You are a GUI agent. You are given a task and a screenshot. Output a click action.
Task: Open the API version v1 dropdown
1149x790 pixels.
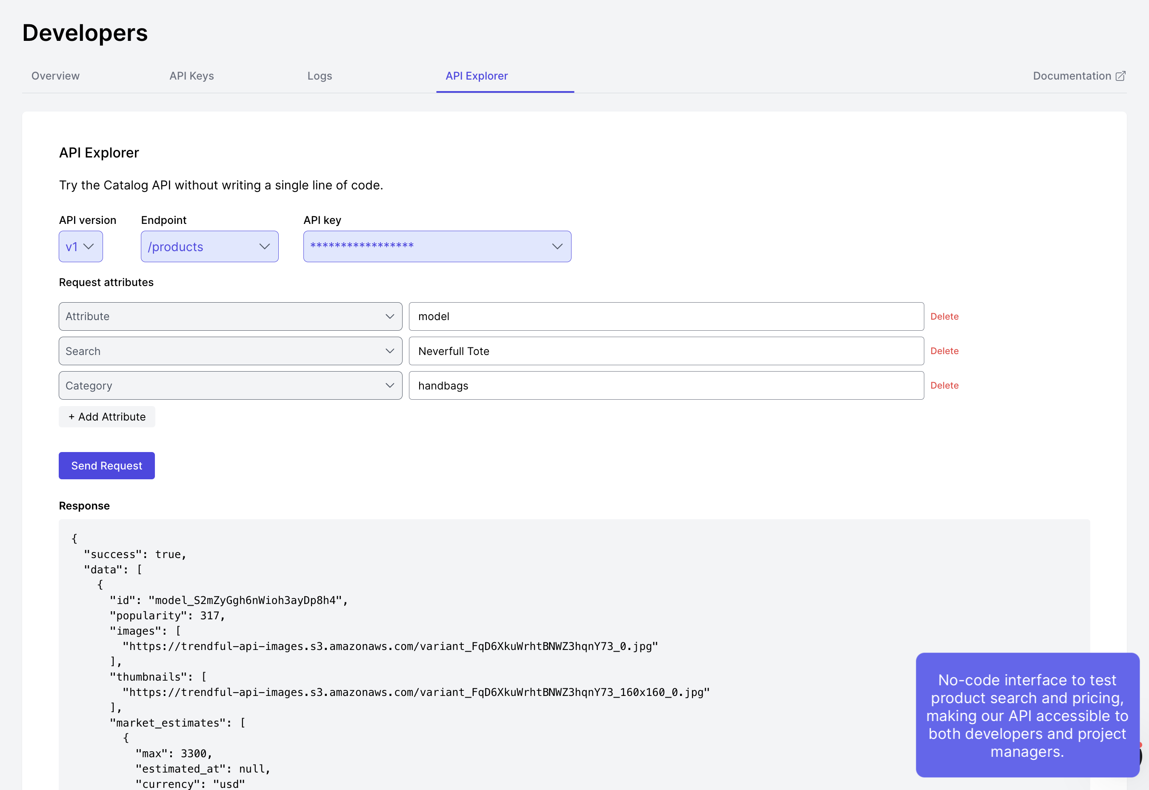coord(81,246)
